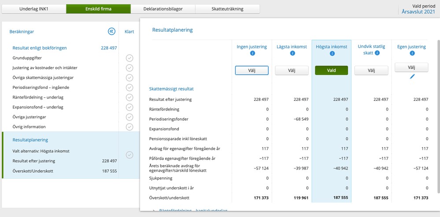
Task: Click pencil edit icon under Egen justering
Action: [x=412, y=77]
